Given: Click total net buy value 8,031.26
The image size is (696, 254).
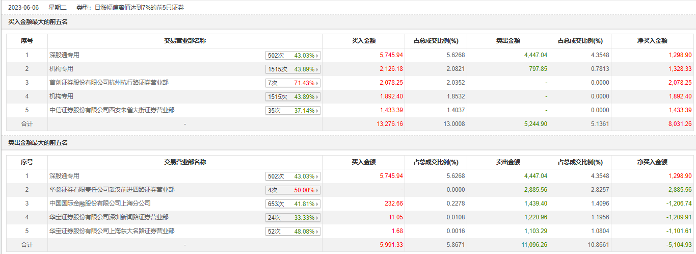Looking at the screenshot, I should [679, 124].
